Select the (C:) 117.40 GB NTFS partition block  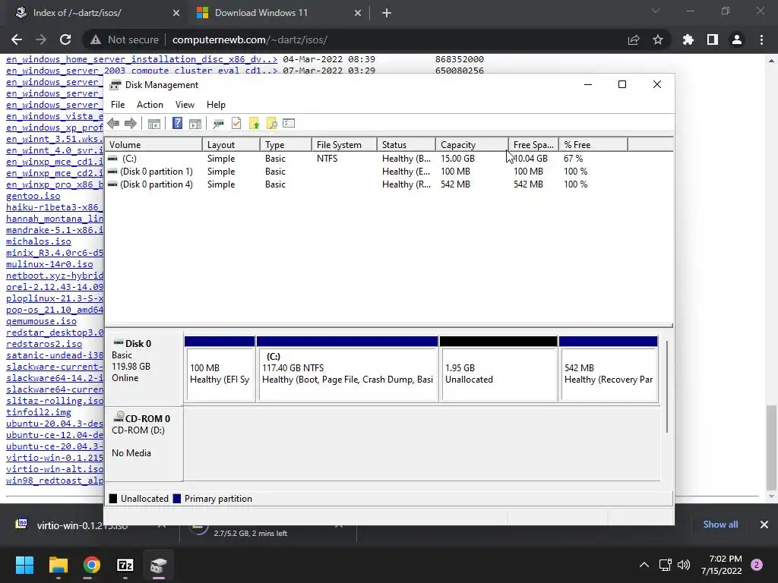pos(347,370)
